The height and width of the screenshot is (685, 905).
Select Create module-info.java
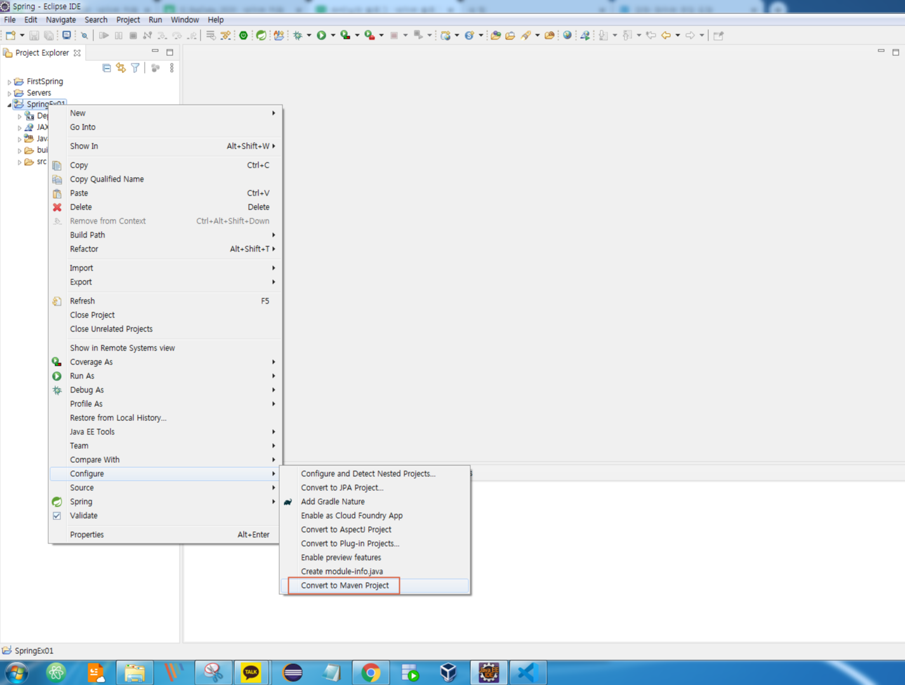pos(375,571)
